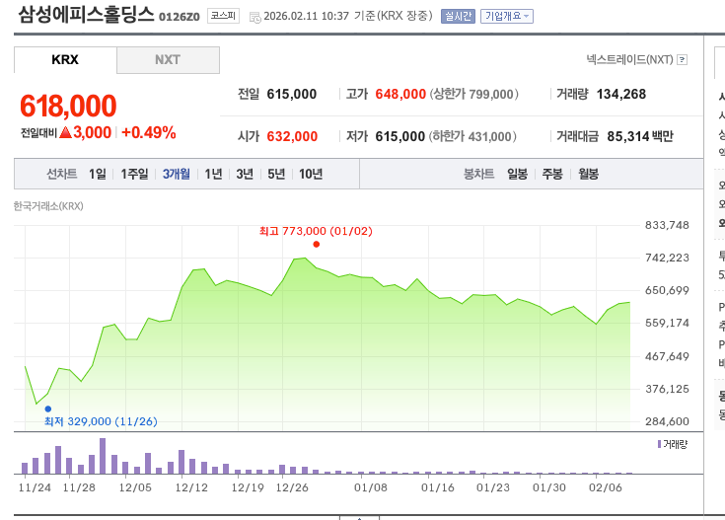The image size is (725, 520).
Task: Click the 284,600 y-axis label
Action: click(x=667, y=421)
